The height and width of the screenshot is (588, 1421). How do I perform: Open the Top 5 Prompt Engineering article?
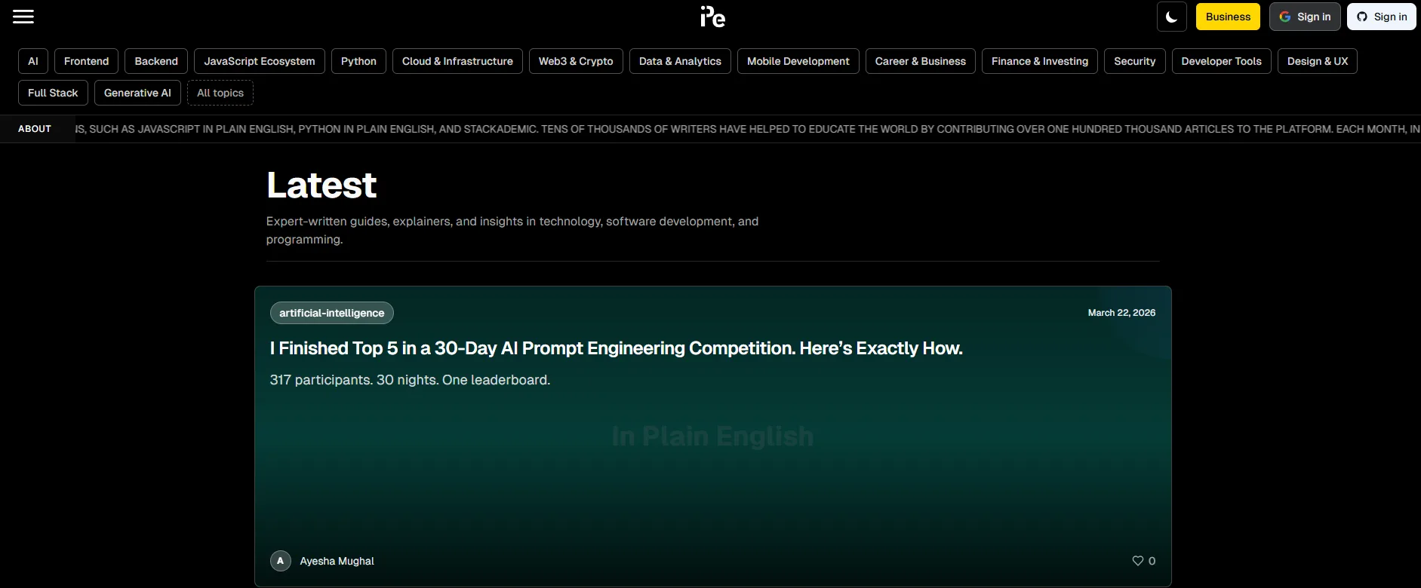(x=616, y=348)
